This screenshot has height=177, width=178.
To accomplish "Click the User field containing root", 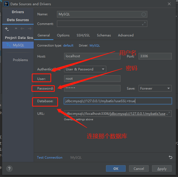I will (92, 79).
